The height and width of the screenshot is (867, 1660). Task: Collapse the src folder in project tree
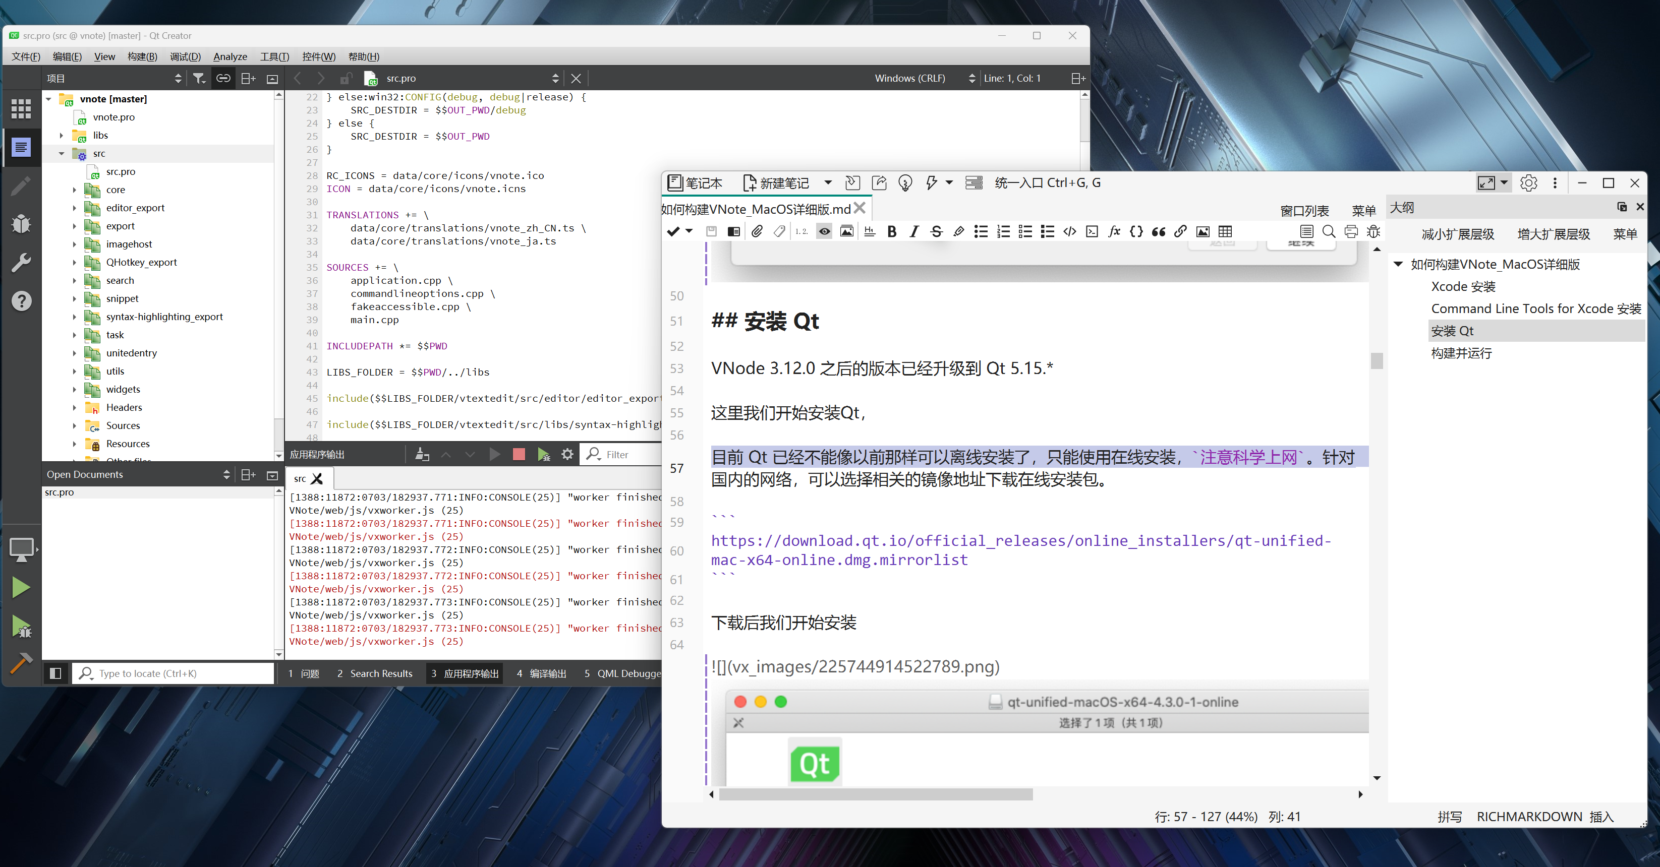coord(61,153)
